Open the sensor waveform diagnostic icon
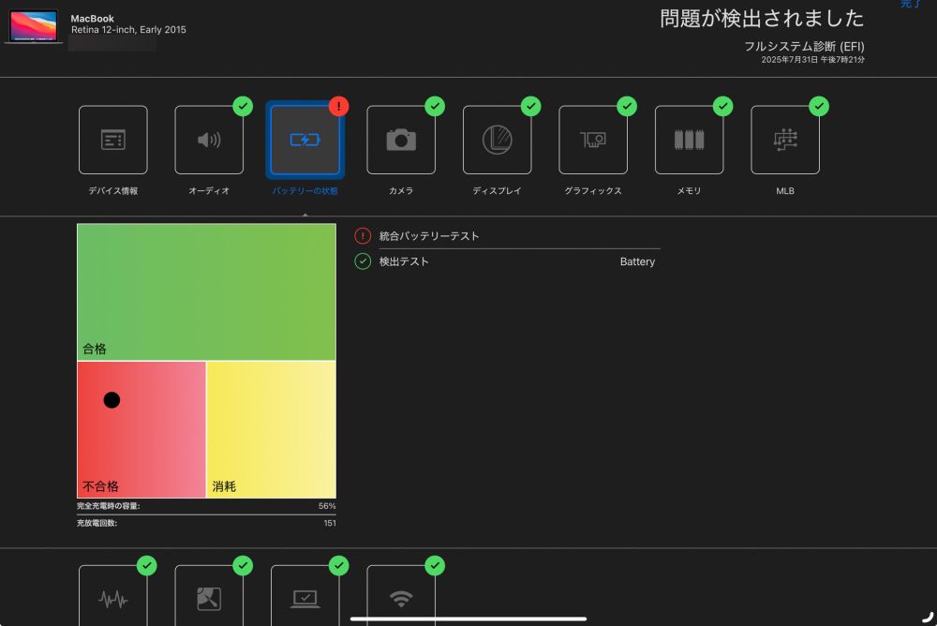This screenshot has width=937, height=626. click(x=112, y=594)
